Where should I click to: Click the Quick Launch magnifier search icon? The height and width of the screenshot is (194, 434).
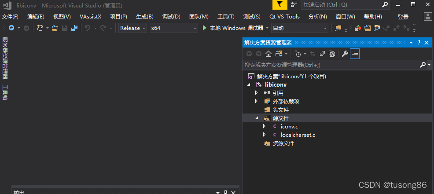click(385, 5)
